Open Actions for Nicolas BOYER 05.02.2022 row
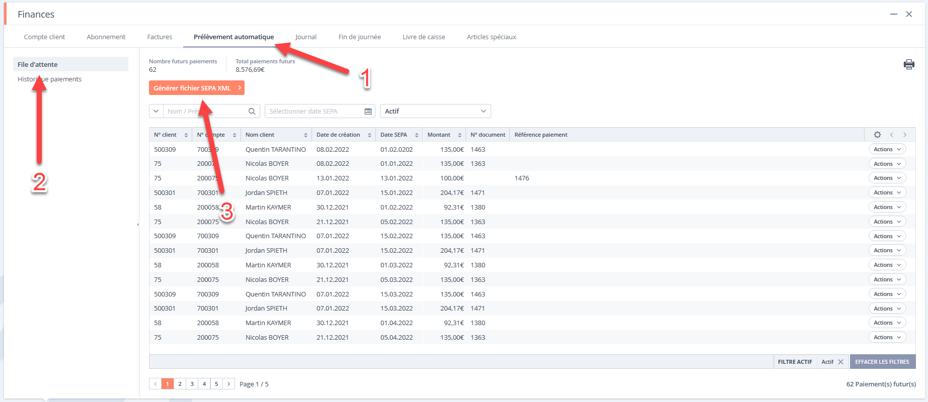 (x=887, y=222)
